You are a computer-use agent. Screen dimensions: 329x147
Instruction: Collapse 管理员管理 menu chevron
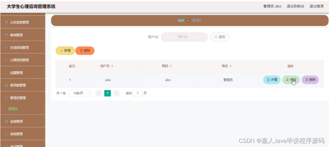point(40,97)
